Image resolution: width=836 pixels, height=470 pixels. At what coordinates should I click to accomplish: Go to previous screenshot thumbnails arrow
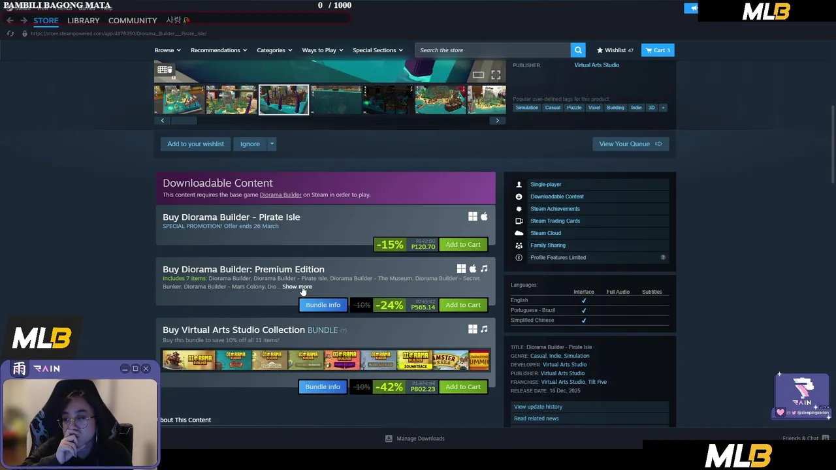[x=163, y=120]
